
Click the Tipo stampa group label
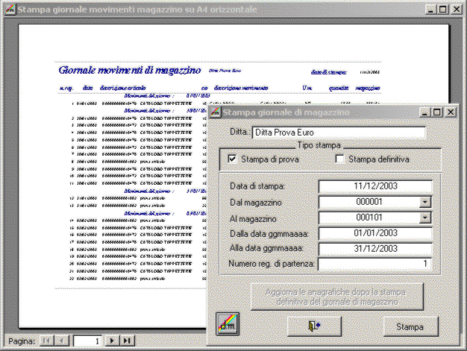pos(319,145)
